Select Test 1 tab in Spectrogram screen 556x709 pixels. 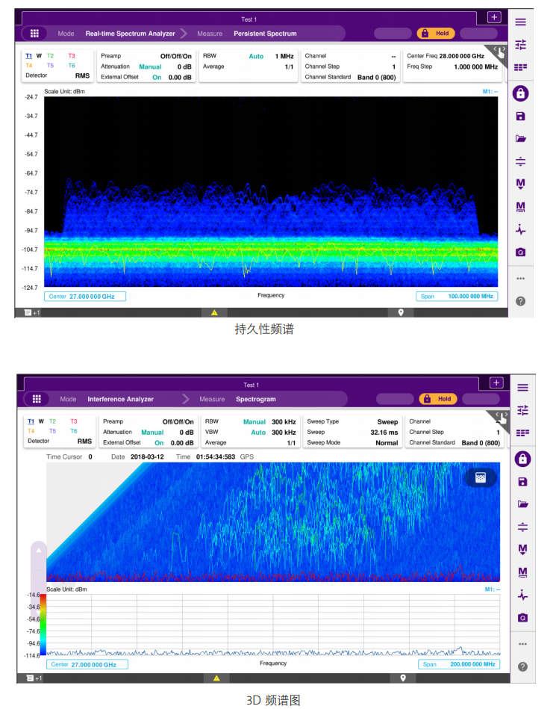[251, 386]
